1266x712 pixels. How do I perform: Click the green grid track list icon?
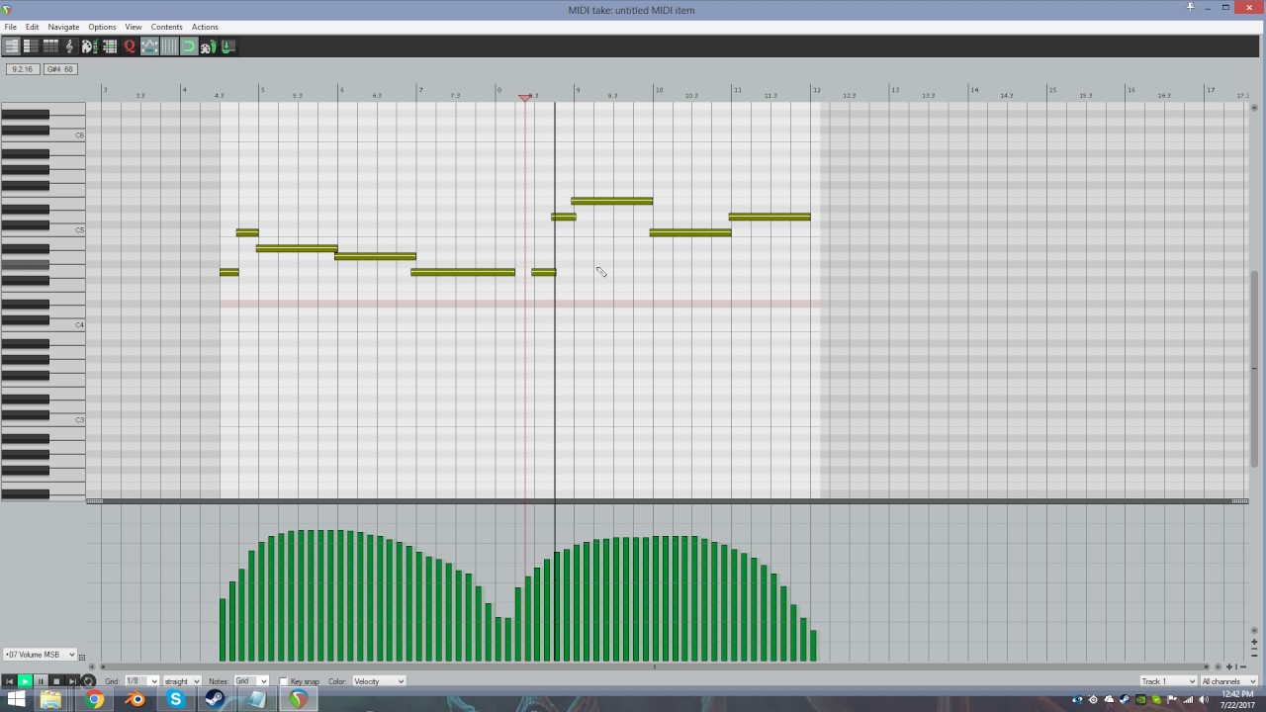[x=110, y=46]
